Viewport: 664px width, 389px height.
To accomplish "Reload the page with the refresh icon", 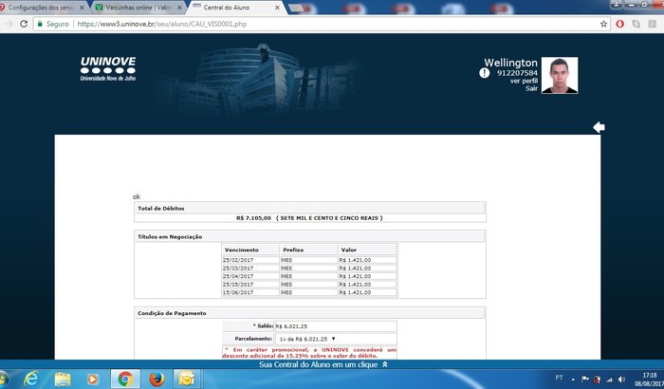I will click(24, 24).
